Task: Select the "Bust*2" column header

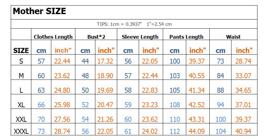Action: point(96,37)
